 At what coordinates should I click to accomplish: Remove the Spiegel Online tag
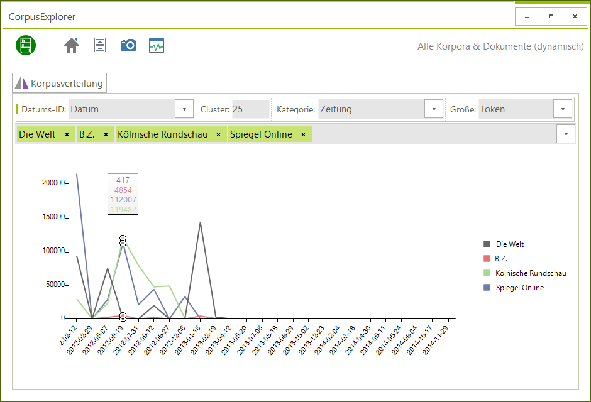coord(303,134)
